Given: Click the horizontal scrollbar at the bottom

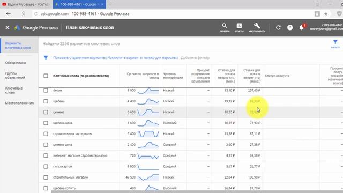Looking at the screenshot, I should (197, 192).
